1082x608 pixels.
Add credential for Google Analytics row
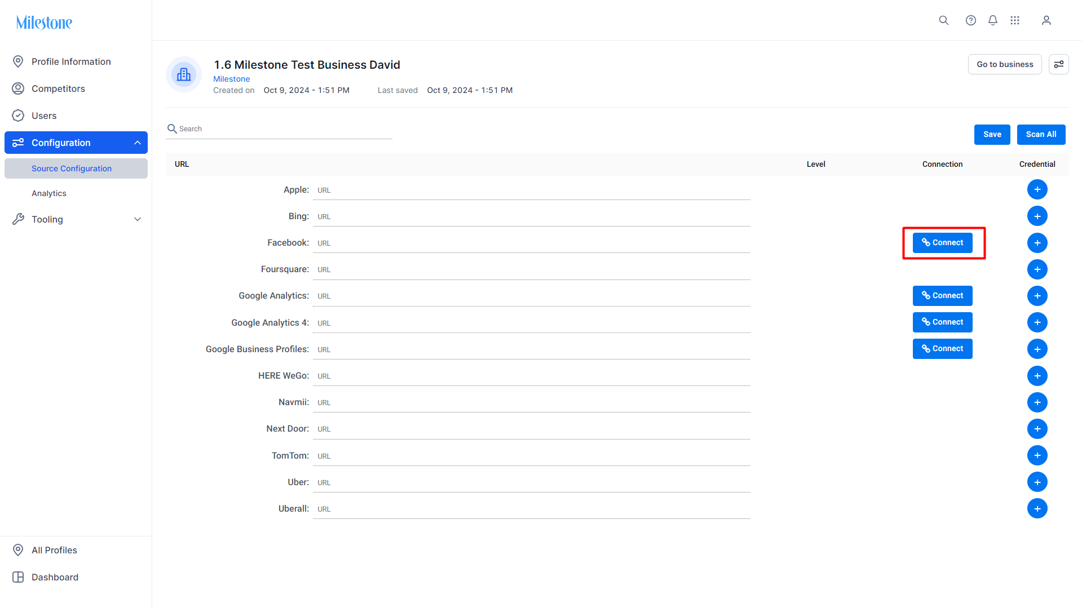(1037, 296)
